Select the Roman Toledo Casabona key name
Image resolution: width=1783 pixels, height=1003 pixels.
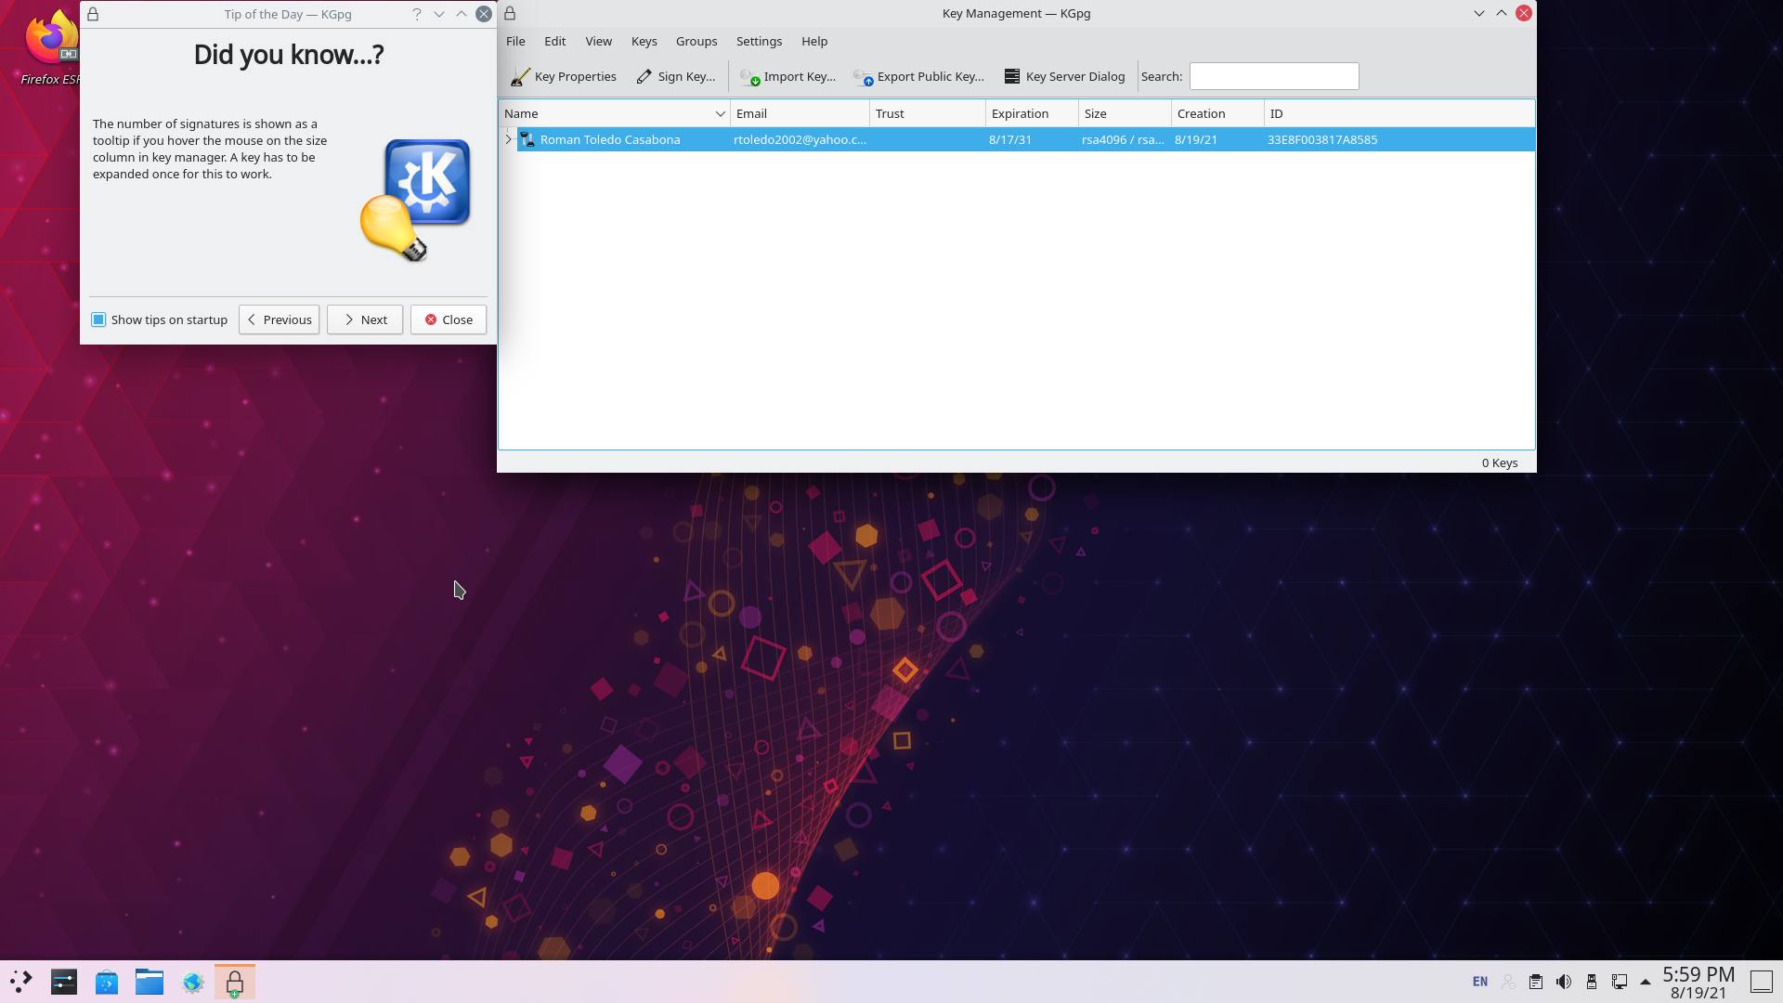tap(610, 139)
